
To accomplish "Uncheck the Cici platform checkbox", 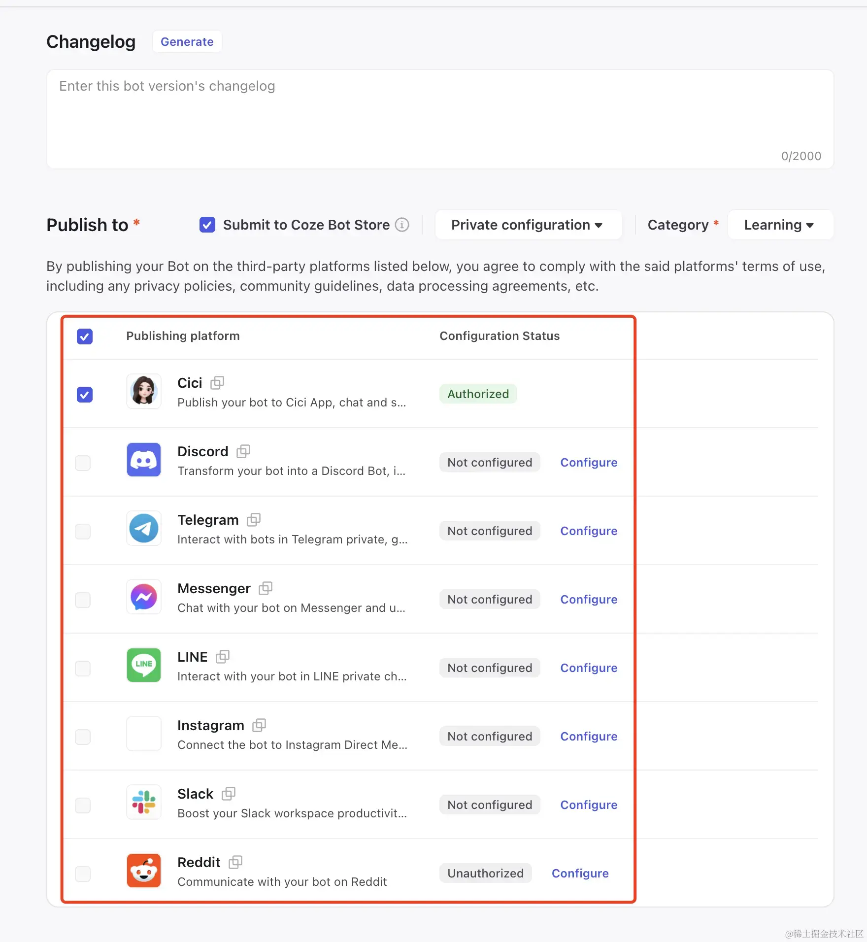I will (x=85, y=395).
